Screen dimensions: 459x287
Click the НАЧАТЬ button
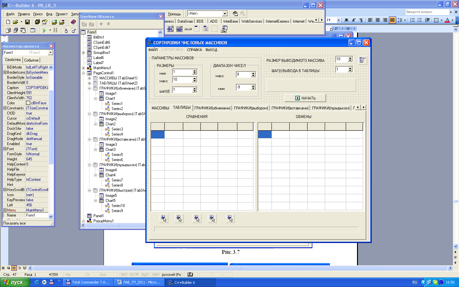[305, 98]
